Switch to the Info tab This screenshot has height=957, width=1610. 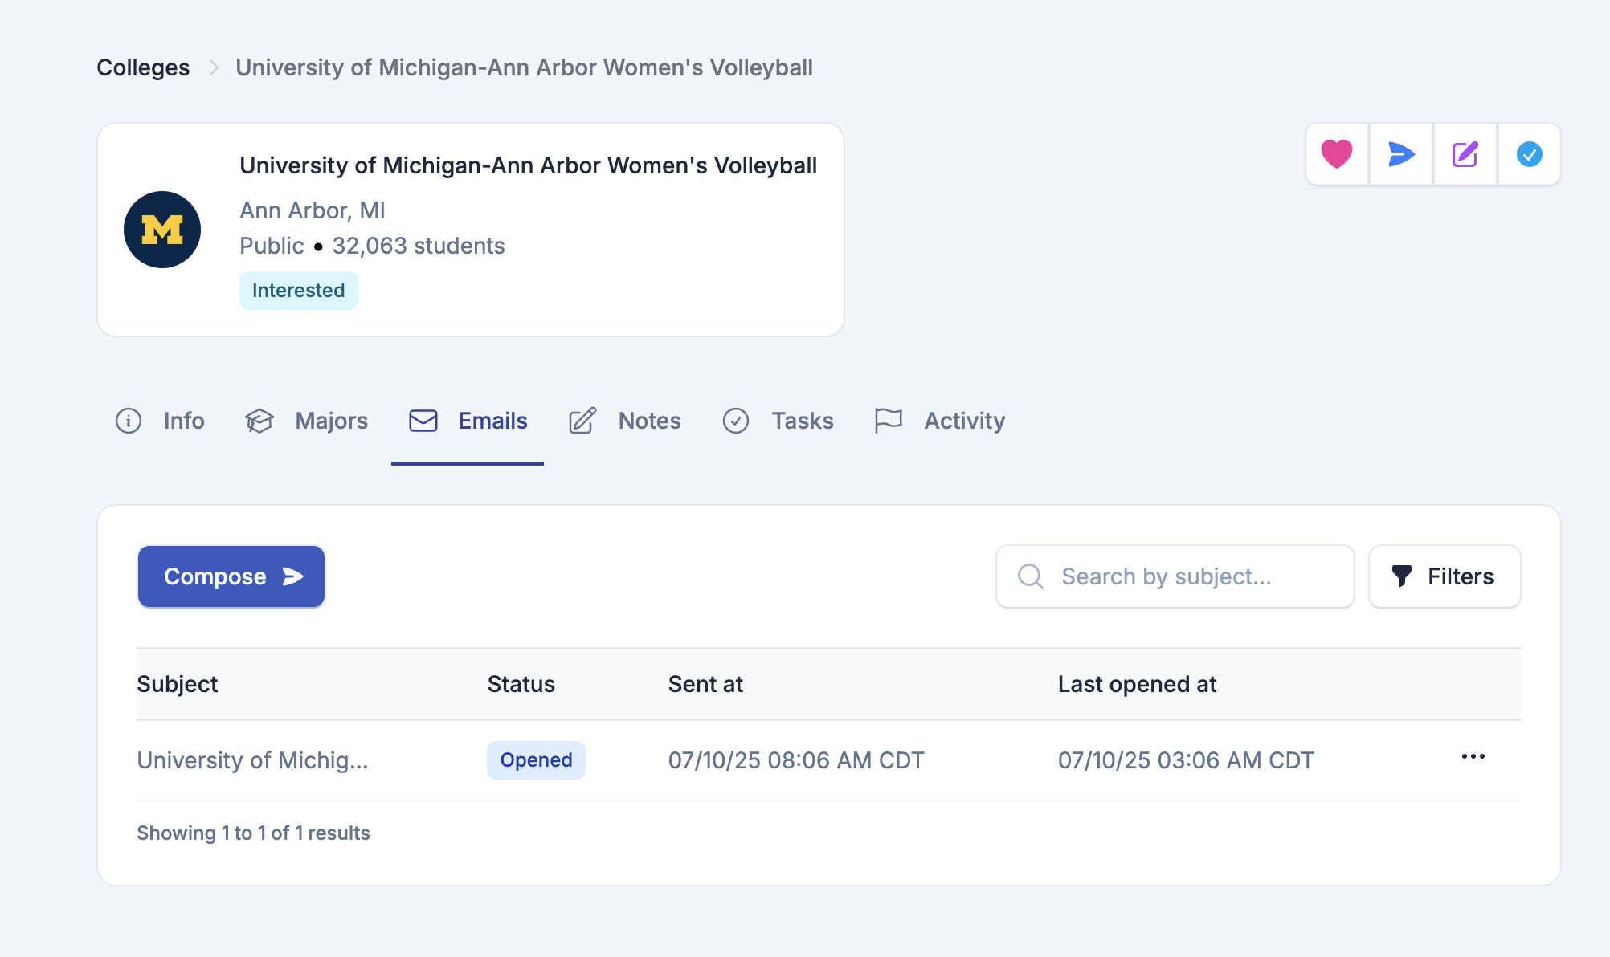tap(160, 421)
